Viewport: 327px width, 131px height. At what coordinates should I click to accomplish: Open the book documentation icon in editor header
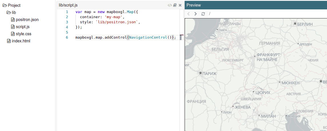pyautogui.click(x=175, y=5)
